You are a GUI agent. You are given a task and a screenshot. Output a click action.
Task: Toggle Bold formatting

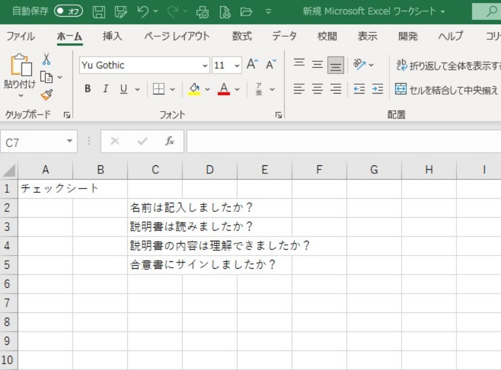pos(88,89)
